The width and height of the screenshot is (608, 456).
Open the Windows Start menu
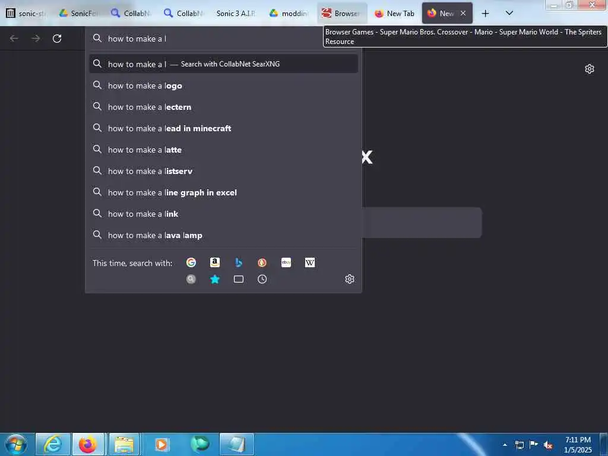pyautogui.click(x=15, y=444)
